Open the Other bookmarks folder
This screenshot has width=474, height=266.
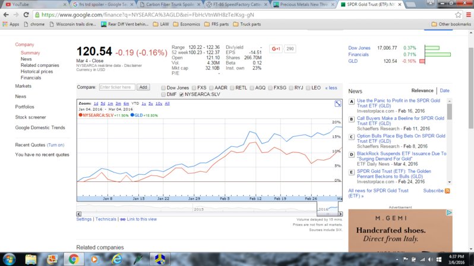(451, 24)
